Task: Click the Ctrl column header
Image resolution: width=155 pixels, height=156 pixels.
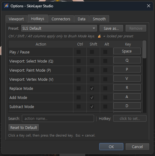Action: (x=80, y=44)
